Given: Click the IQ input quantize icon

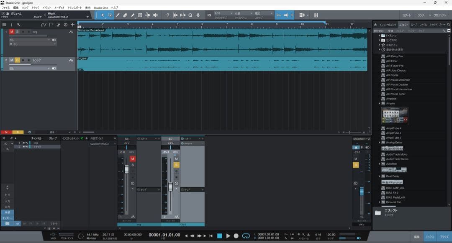Looking at the screenshot, I should point(209,15).
